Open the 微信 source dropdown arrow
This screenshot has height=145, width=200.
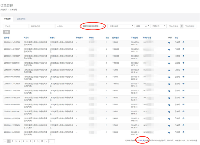point(149,26)
